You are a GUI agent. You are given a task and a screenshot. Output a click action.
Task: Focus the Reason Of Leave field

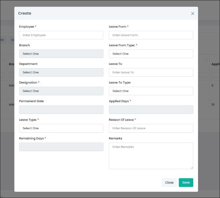pyautogui.click(x=151, y=128)
